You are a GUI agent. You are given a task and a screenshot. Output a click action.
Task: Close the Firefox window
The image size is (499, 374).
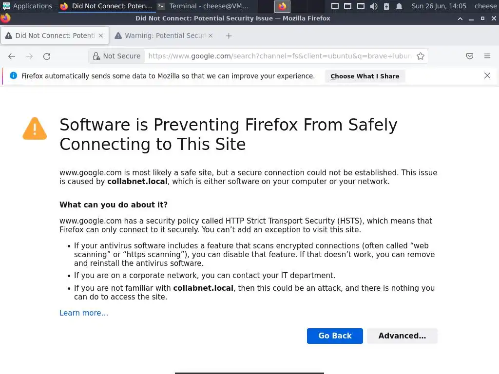pos(494,19)
